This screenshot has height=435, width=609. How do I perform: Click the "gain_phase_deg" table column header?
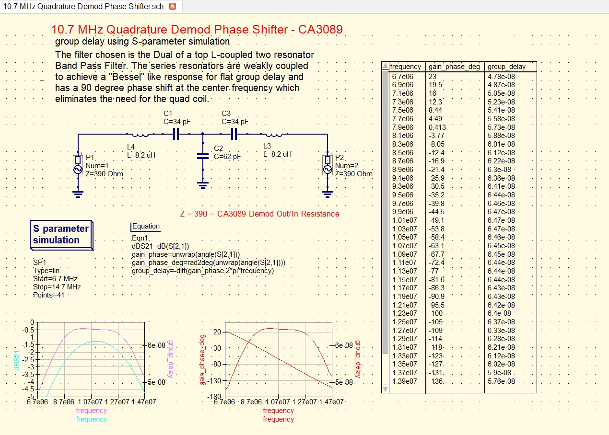[455, 67]
